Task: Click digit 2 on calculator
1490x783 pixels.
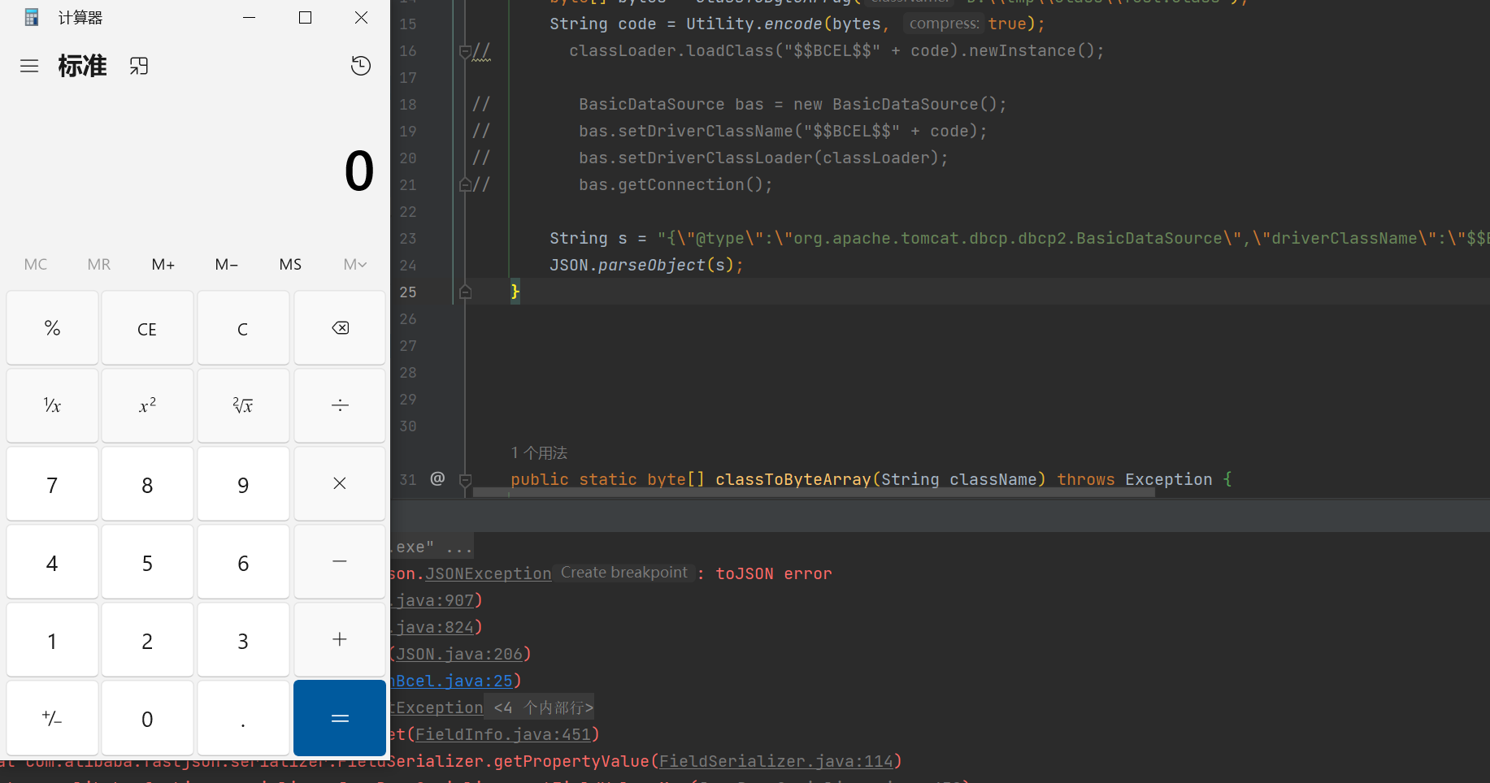Action: click(x=147, y=640)
